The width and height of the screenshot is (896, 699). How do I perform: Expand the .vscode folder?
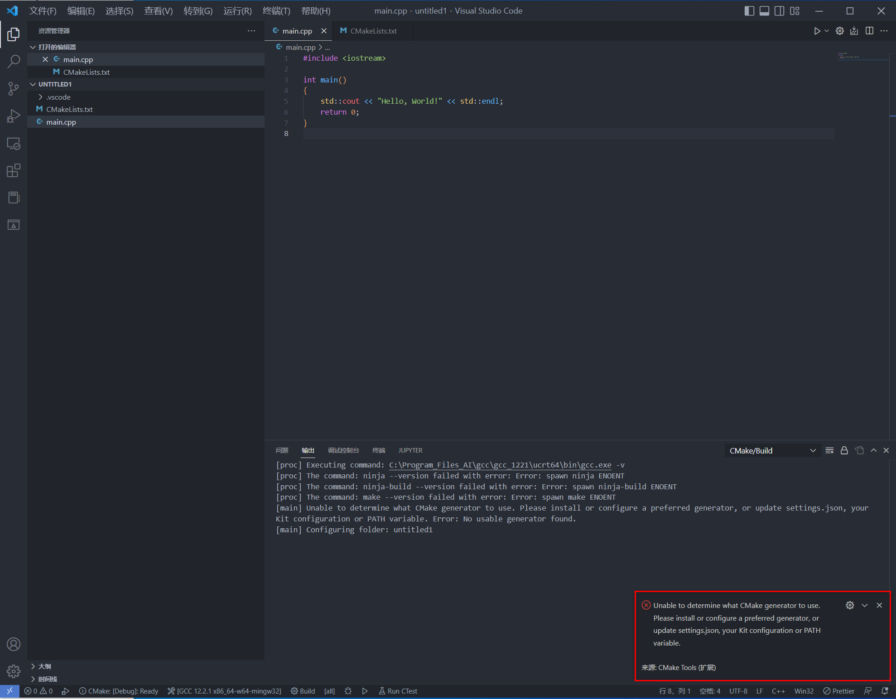tap(58, 97)
